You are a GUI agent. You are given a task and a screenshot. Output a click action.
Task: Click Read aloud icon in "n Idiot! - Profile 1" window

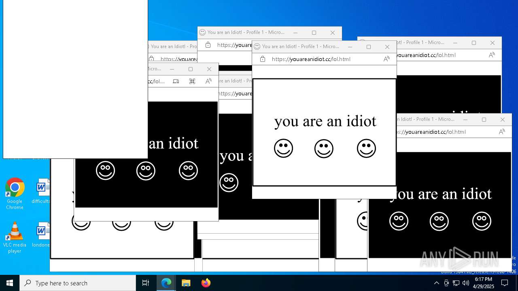click(x=502, y=132)
